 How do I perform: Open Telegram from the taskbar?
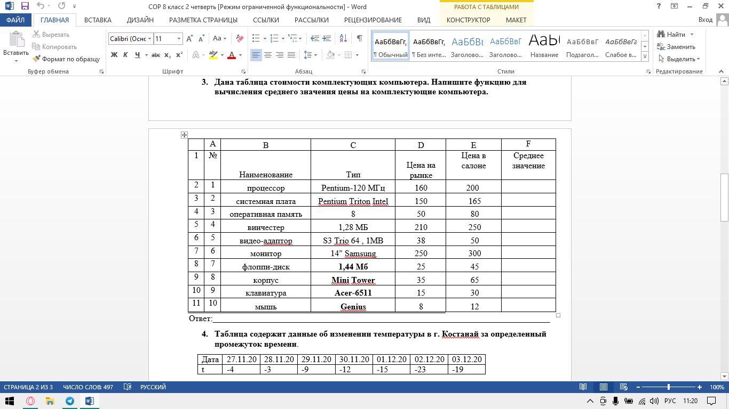pos(69,401)
